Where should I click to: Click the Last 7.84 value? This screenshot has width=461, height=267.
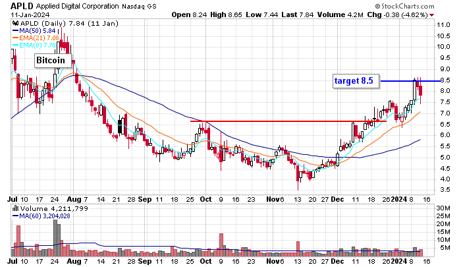[297, 15]
